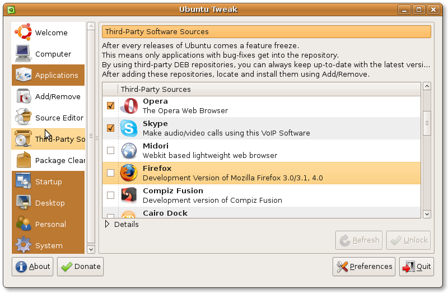Click the System gear icon in sidebar
Screen dimensions: 448x293
tap(23, 245)
